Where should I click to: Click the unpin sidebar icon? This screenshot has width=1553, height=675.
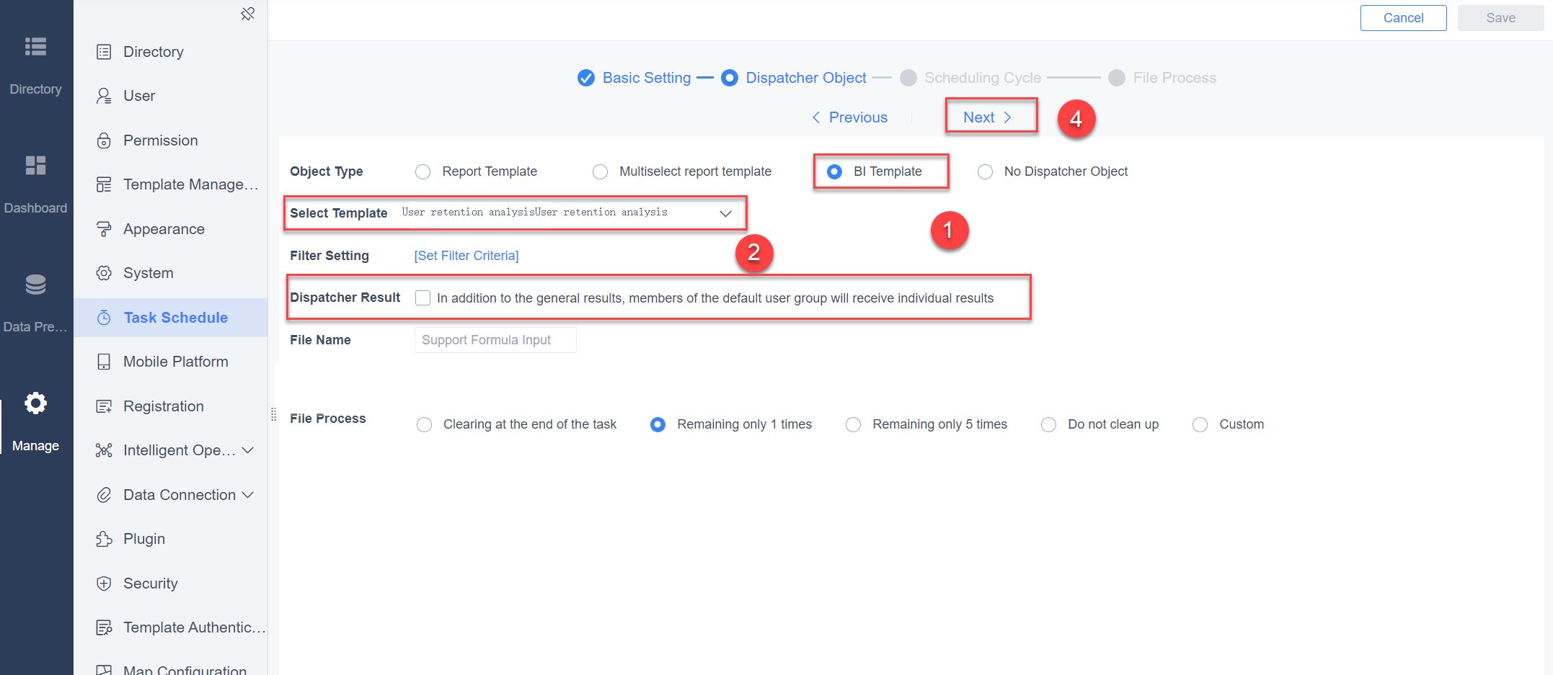point(247,14)
